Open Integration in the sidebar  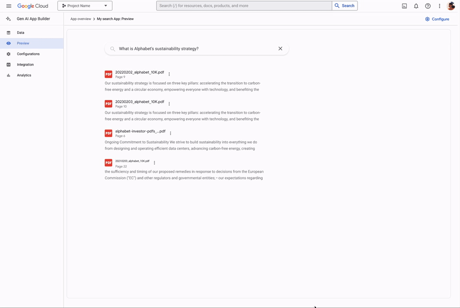click(x=32, y=65)
